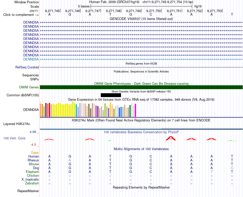The image size is (243, 197).
Task: Click the GENCODE V50lift37 track title
Action: tap(141, 19)
